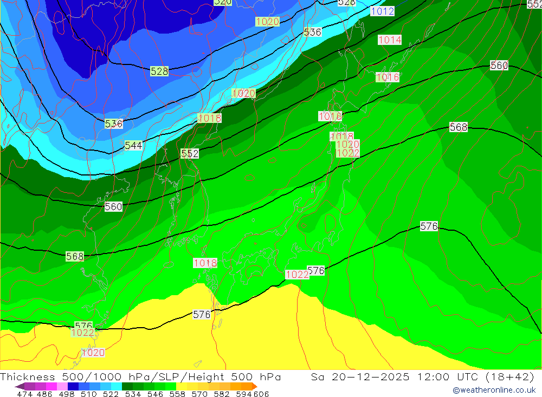
Task: Click legend value 582
Action: tap(222, 394)
